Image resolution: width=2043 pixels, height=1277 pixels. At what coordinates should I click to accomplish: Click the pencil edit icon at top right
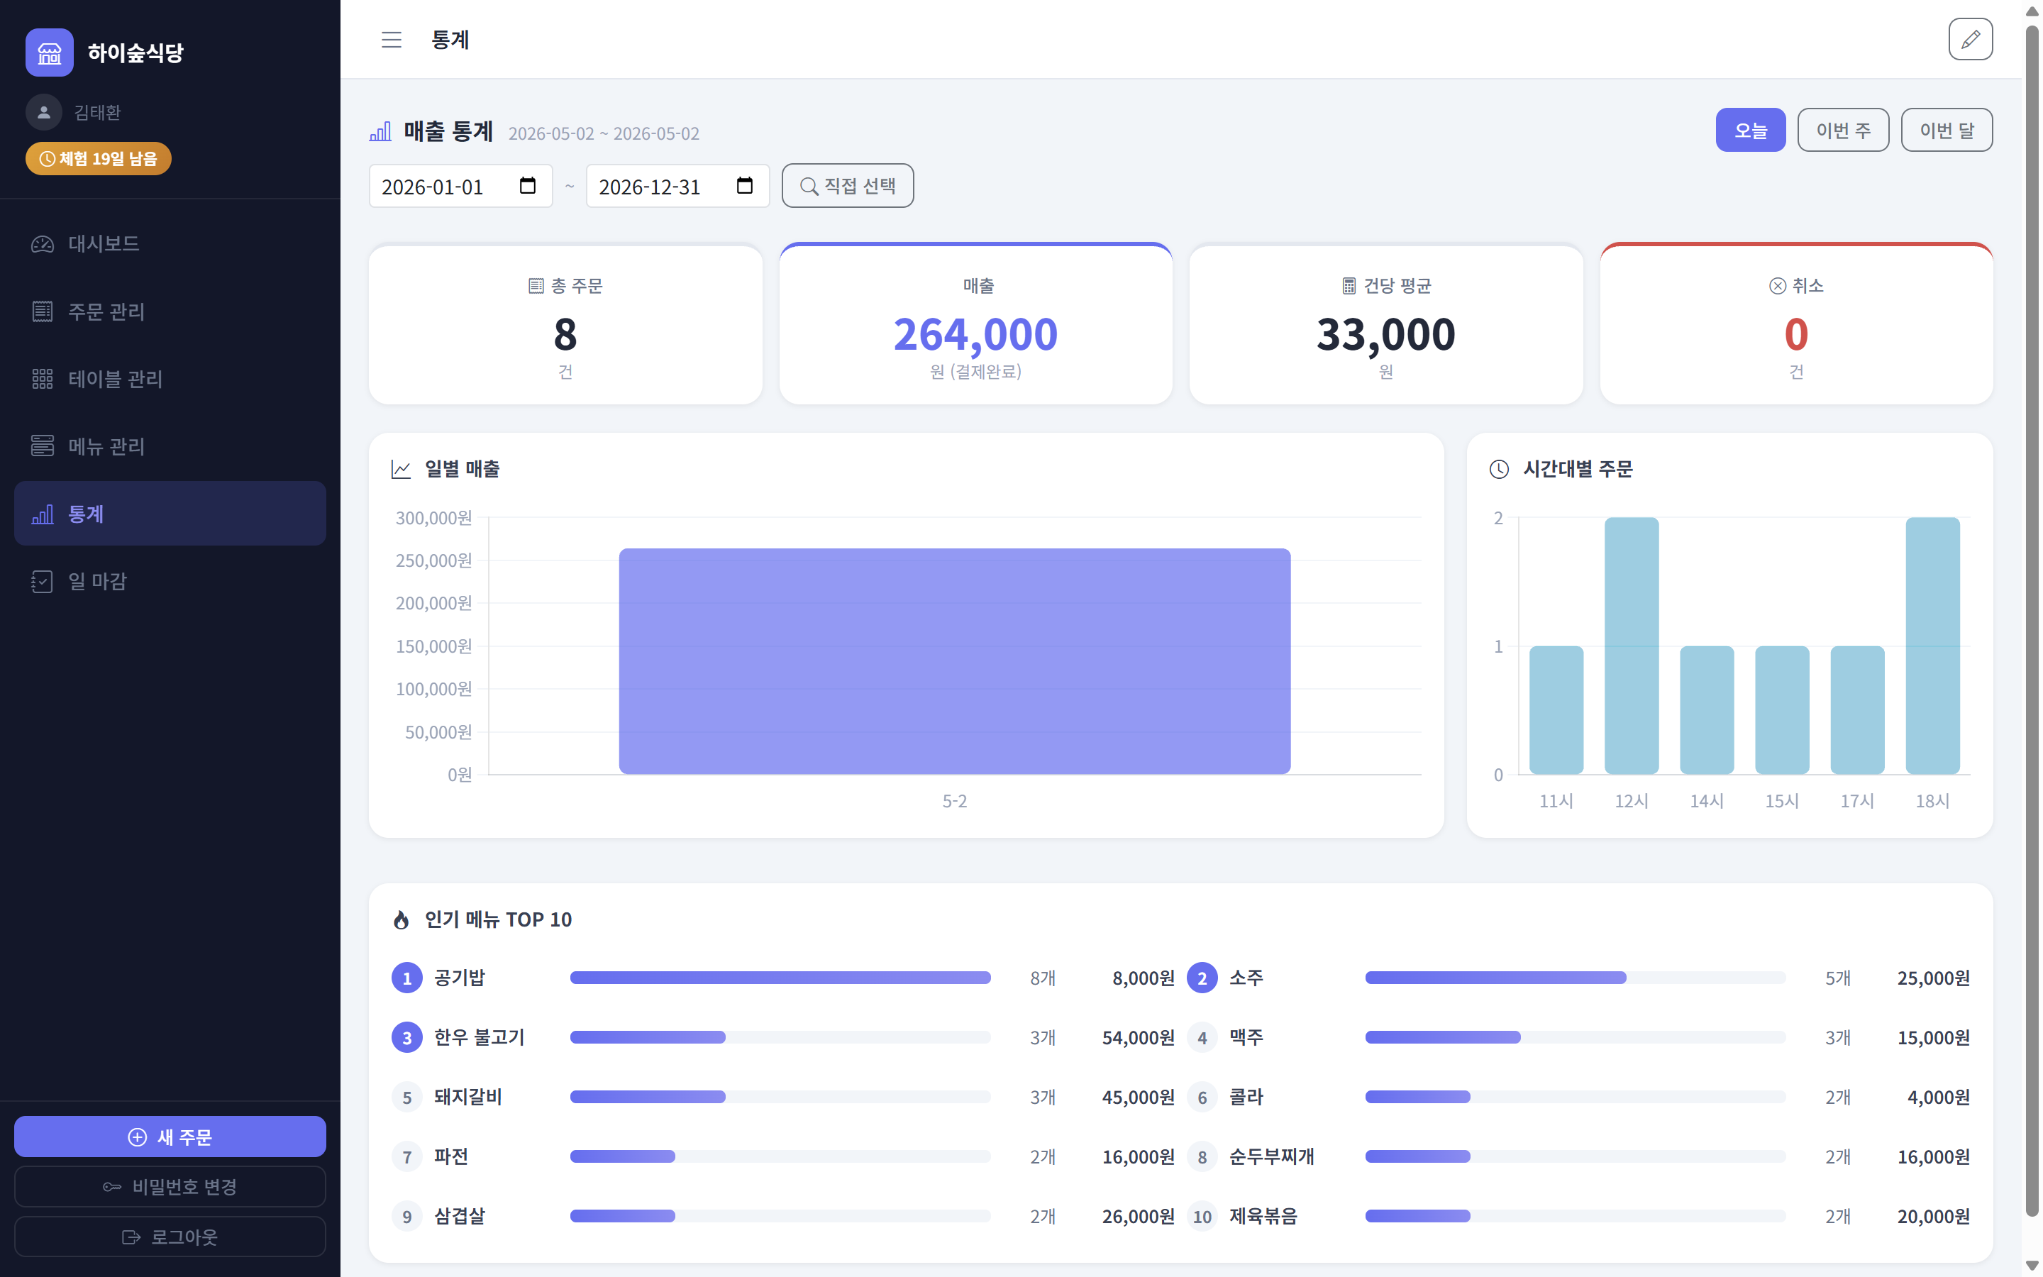1969,40
